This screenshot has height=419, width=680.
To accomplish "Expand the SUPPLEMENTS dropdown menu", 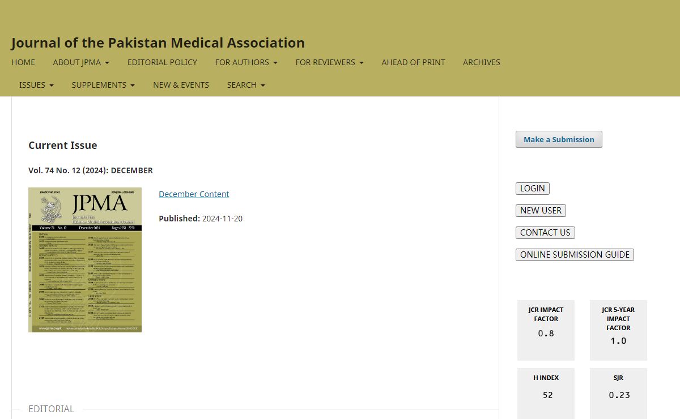I will 103,85.
